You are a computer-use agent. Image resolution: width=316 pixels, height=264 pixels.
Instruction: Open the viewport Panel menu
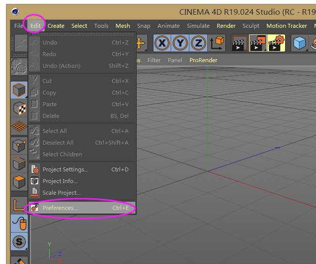tap(175, 60)
